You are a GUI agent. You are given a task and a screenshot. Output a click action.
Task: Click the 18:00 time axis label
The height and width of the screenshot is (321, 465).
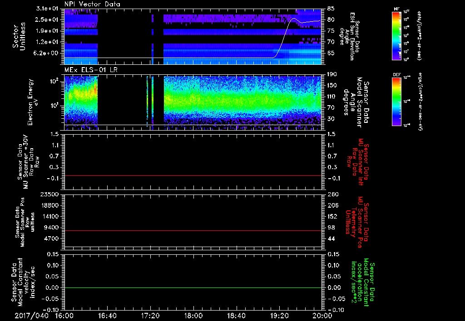[x=193, y=316]
